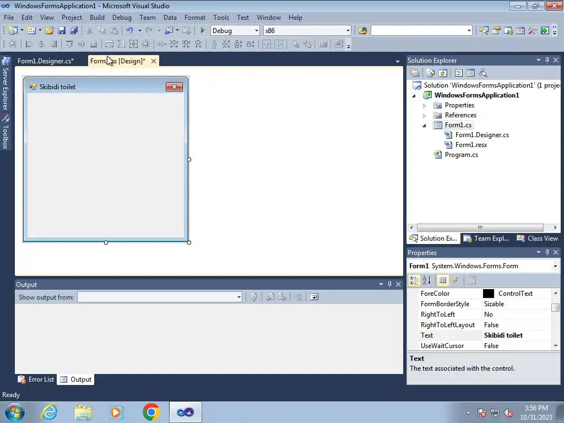Show Properties in categorized view
This screenshot has width=564, height=423.
[x=414, y=280]
